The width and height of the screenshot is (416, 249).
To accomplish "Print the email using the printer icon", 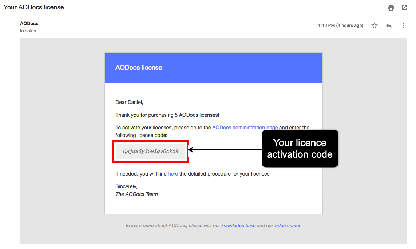I will pos(391,8).
